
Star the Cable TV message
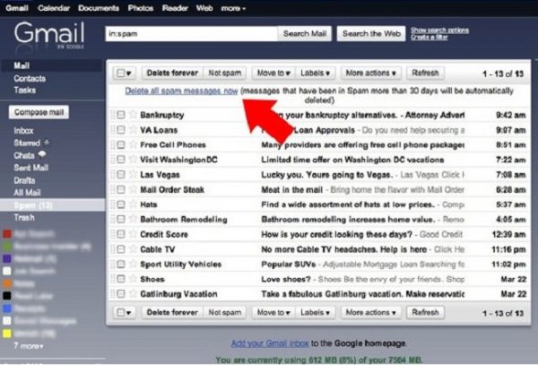[x=132, y=248]
